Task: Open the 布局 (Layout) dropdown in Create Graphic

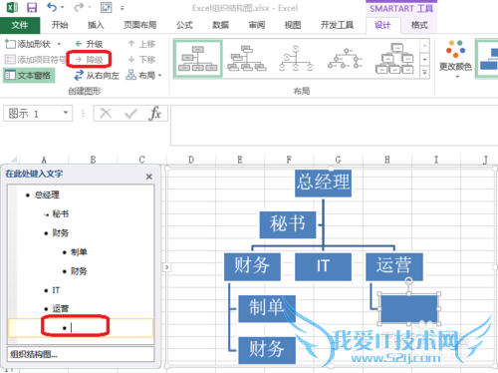Action: pyautogui.click(x=143, y=76)
